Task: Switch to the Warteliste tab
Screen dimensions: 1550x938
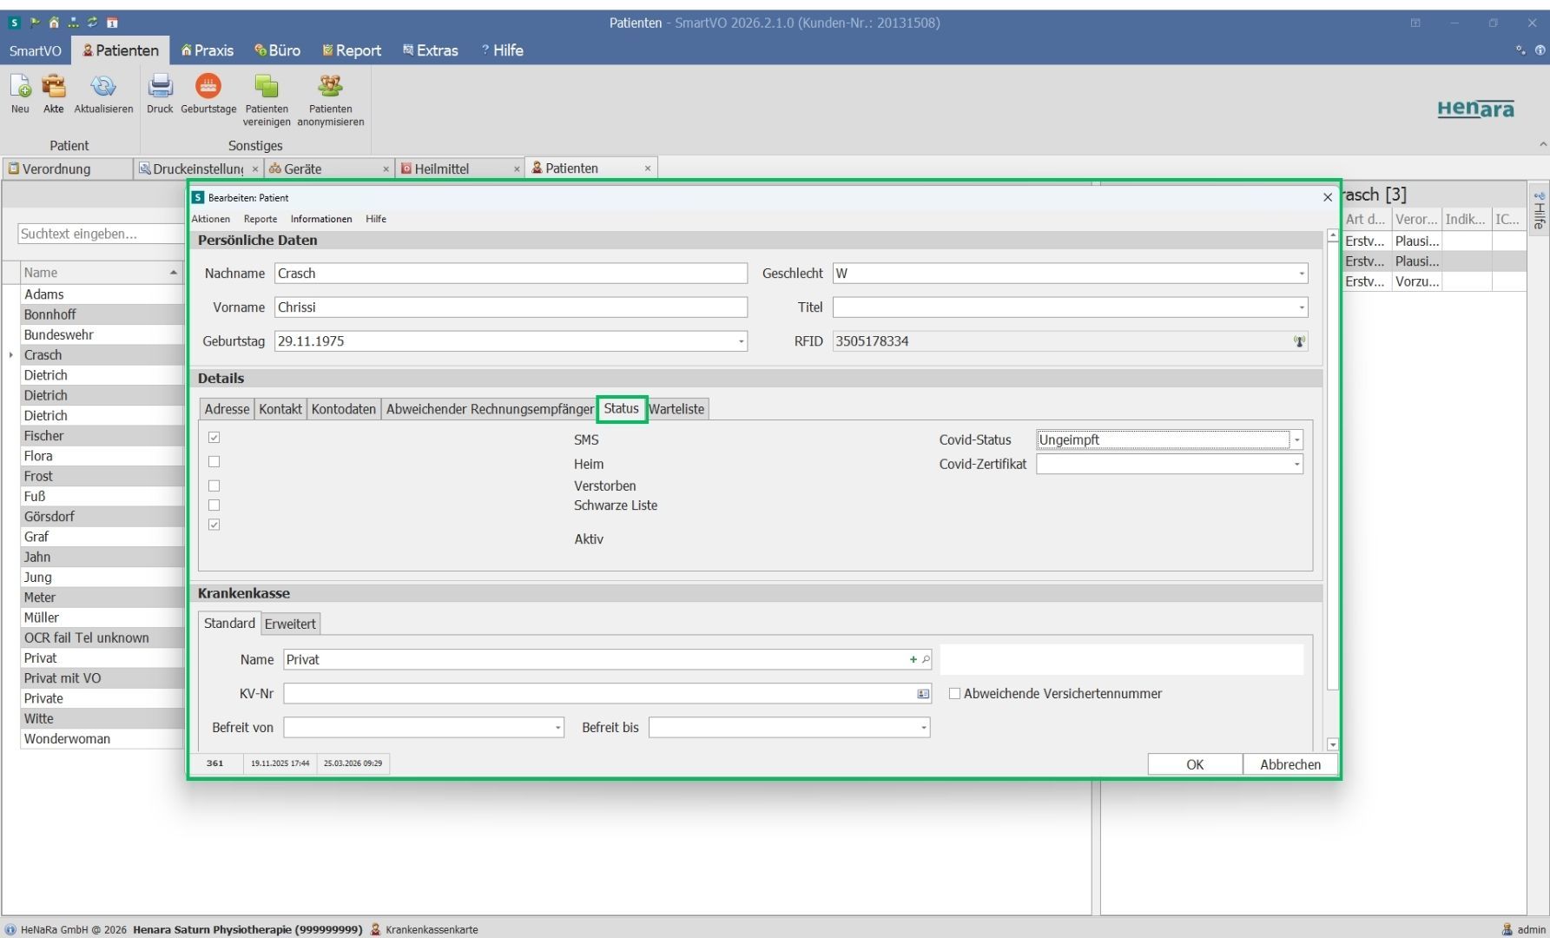Action: [676, 409]
